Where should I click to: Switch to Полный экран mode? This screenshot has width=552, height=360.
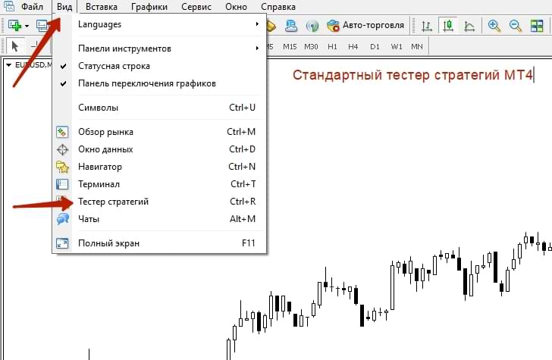point(159,243)
